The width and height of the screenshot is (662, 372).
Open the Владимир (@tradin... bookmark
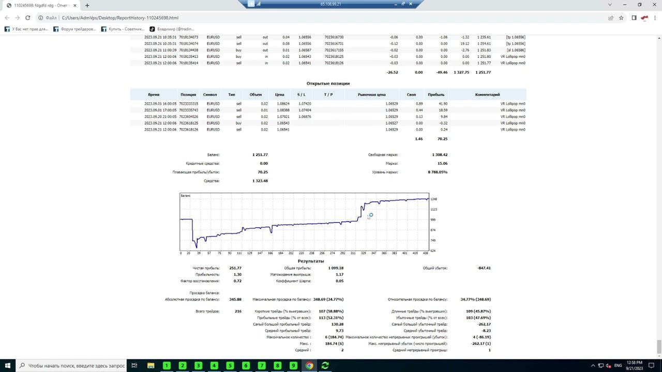pyautogui.click(x=172, y=29)
